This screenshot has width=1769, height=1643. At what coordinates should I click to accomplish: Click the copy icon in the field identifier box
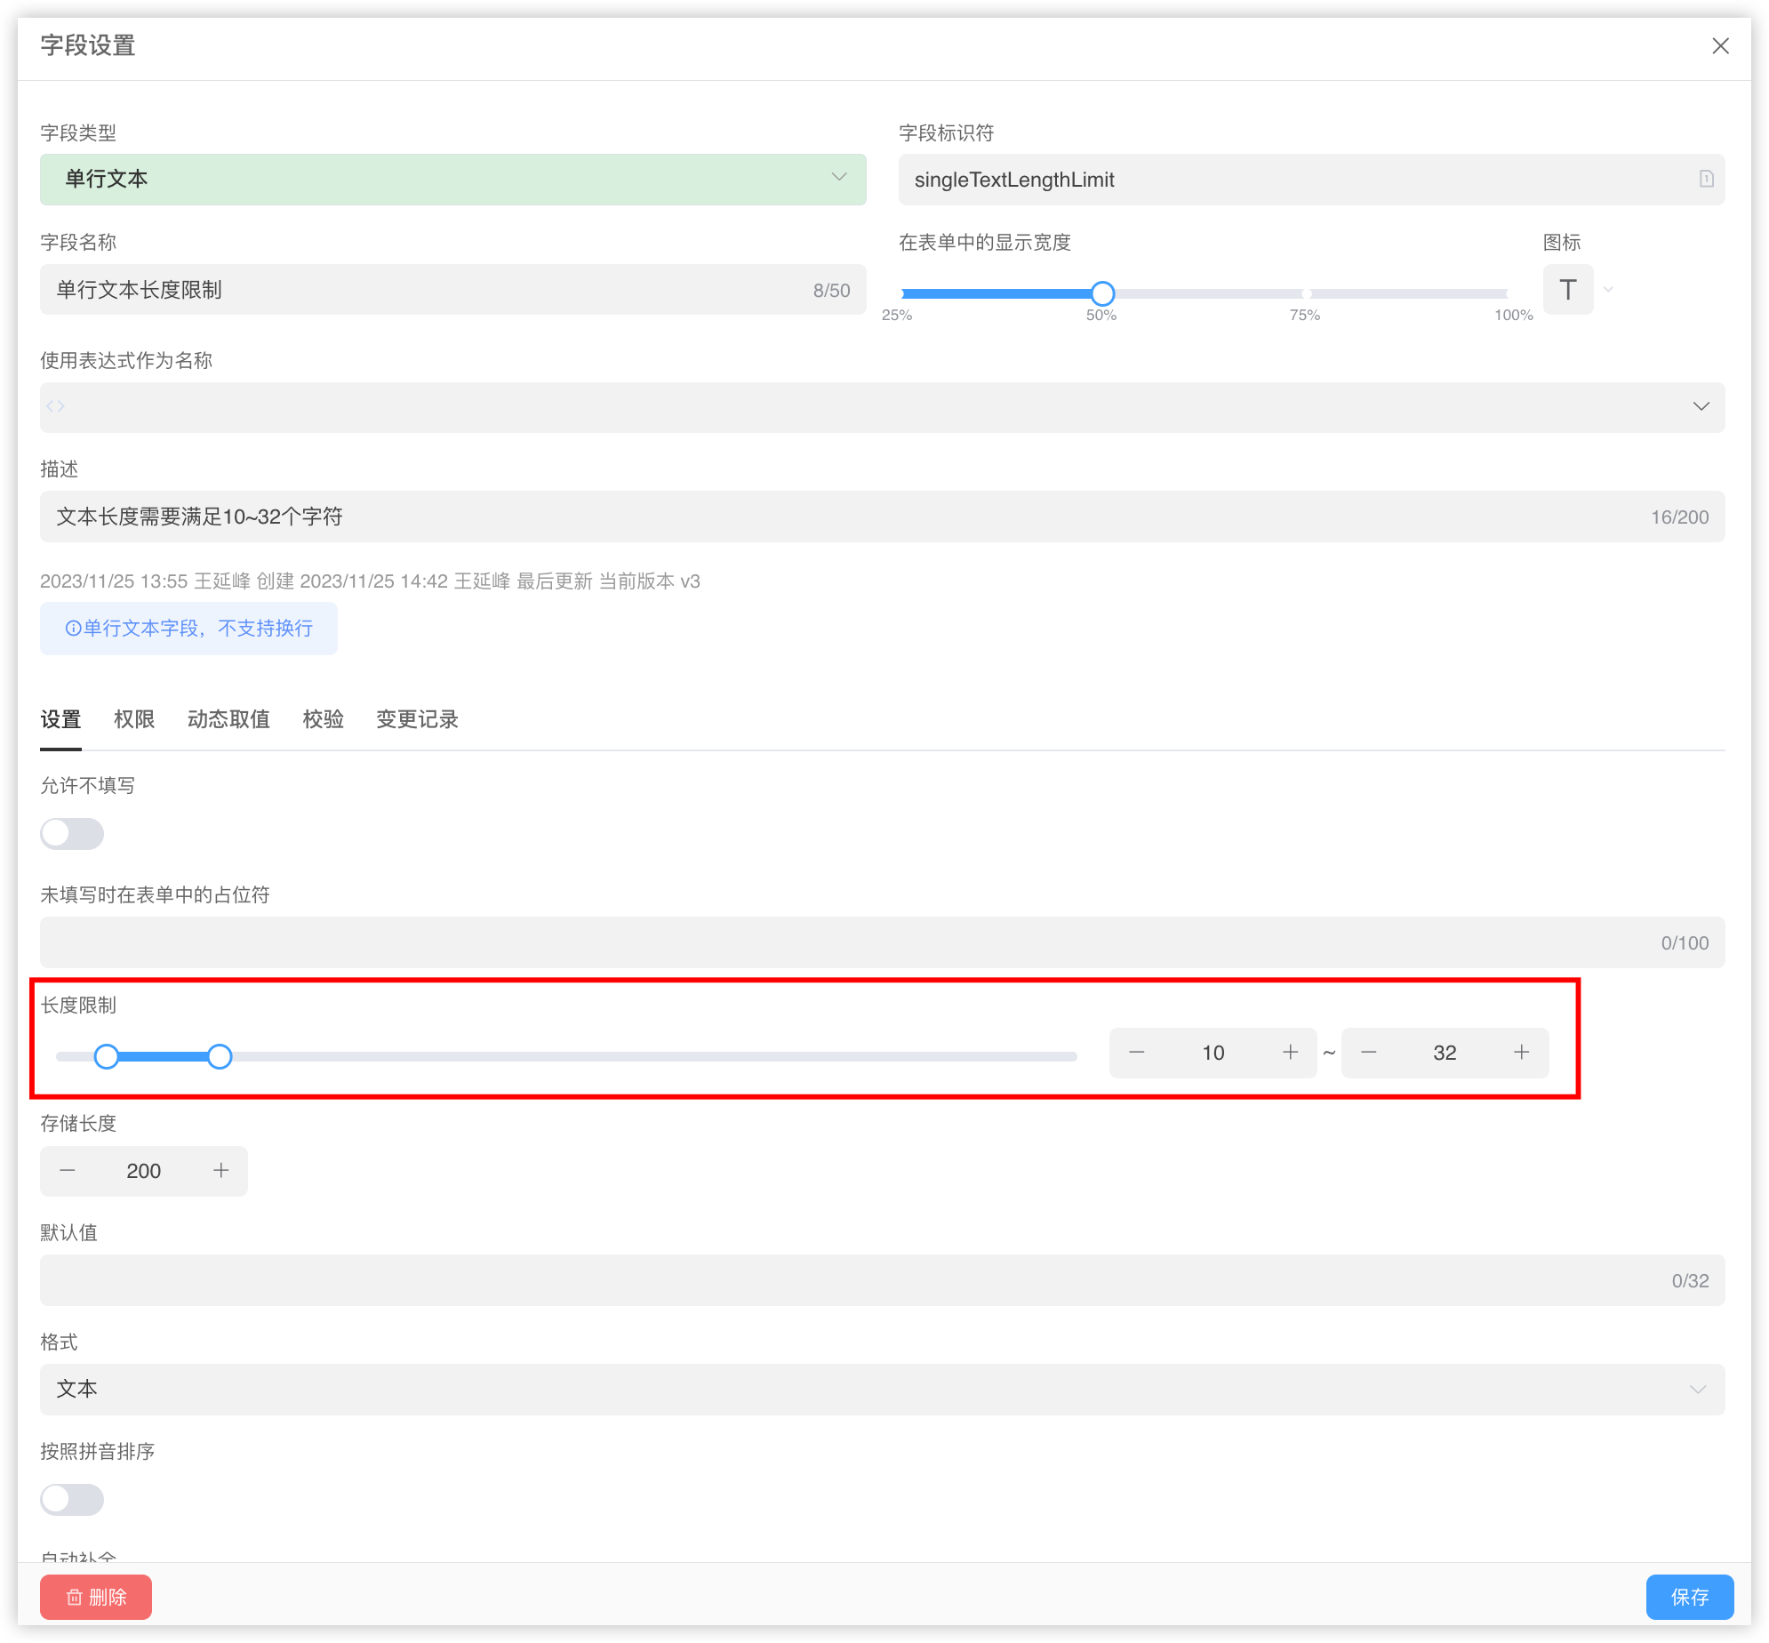[x=1706, y=179]
